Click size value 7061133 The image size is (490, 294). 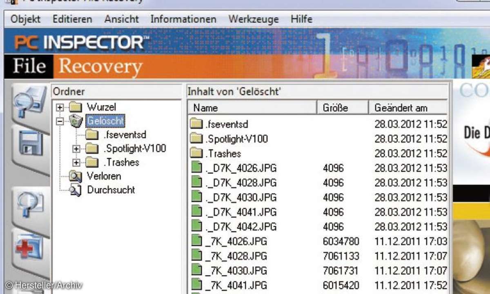coord(341,256)
